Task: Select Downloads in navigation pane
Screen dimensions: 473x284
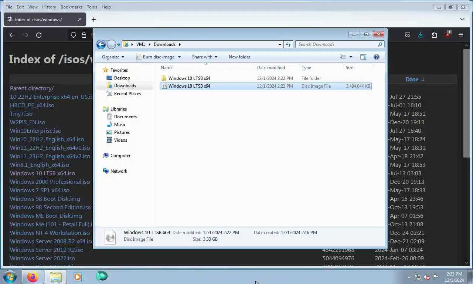Action: coord(125,86)
